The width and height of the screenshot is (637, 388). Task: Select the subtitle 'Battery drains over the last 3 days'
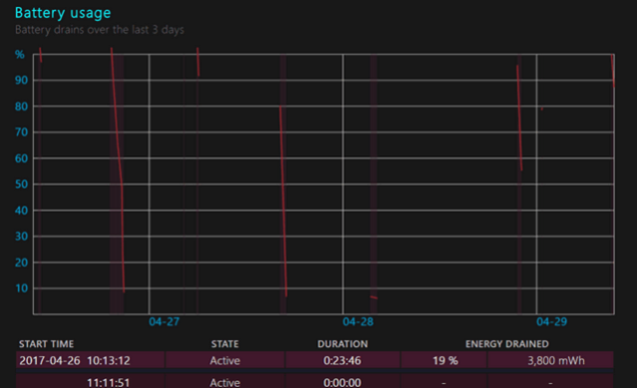100,30
